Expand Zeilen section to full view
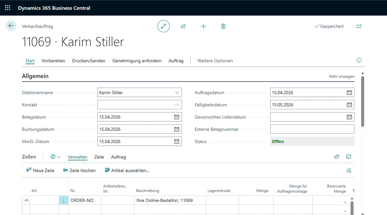The height and width of the screenshot is (215, 387). (348, 157)
